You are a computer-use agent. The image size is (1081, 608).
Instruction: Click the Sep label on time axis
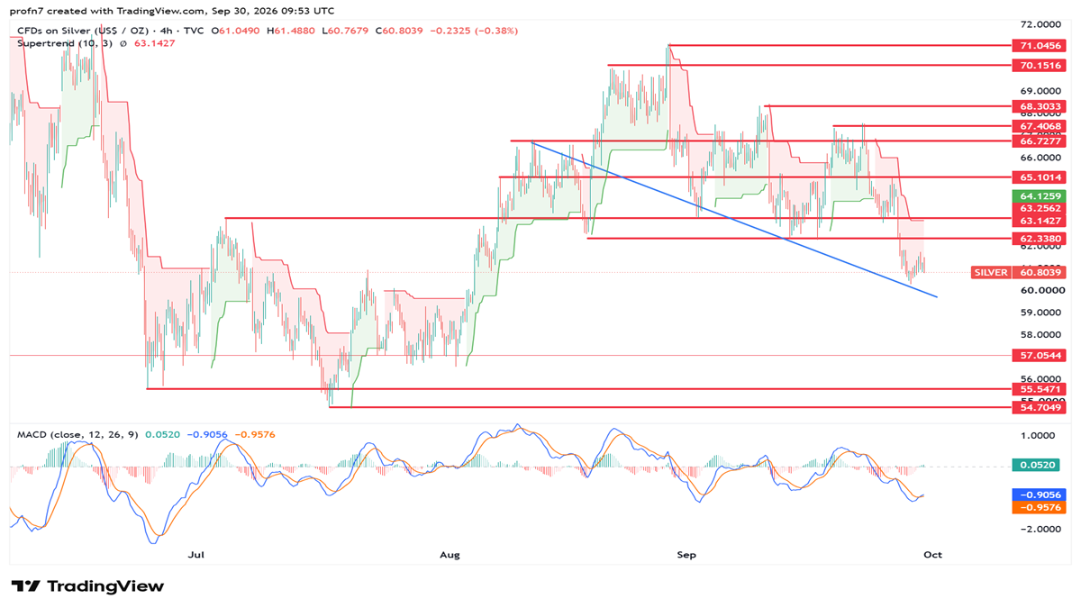(686, 555)
